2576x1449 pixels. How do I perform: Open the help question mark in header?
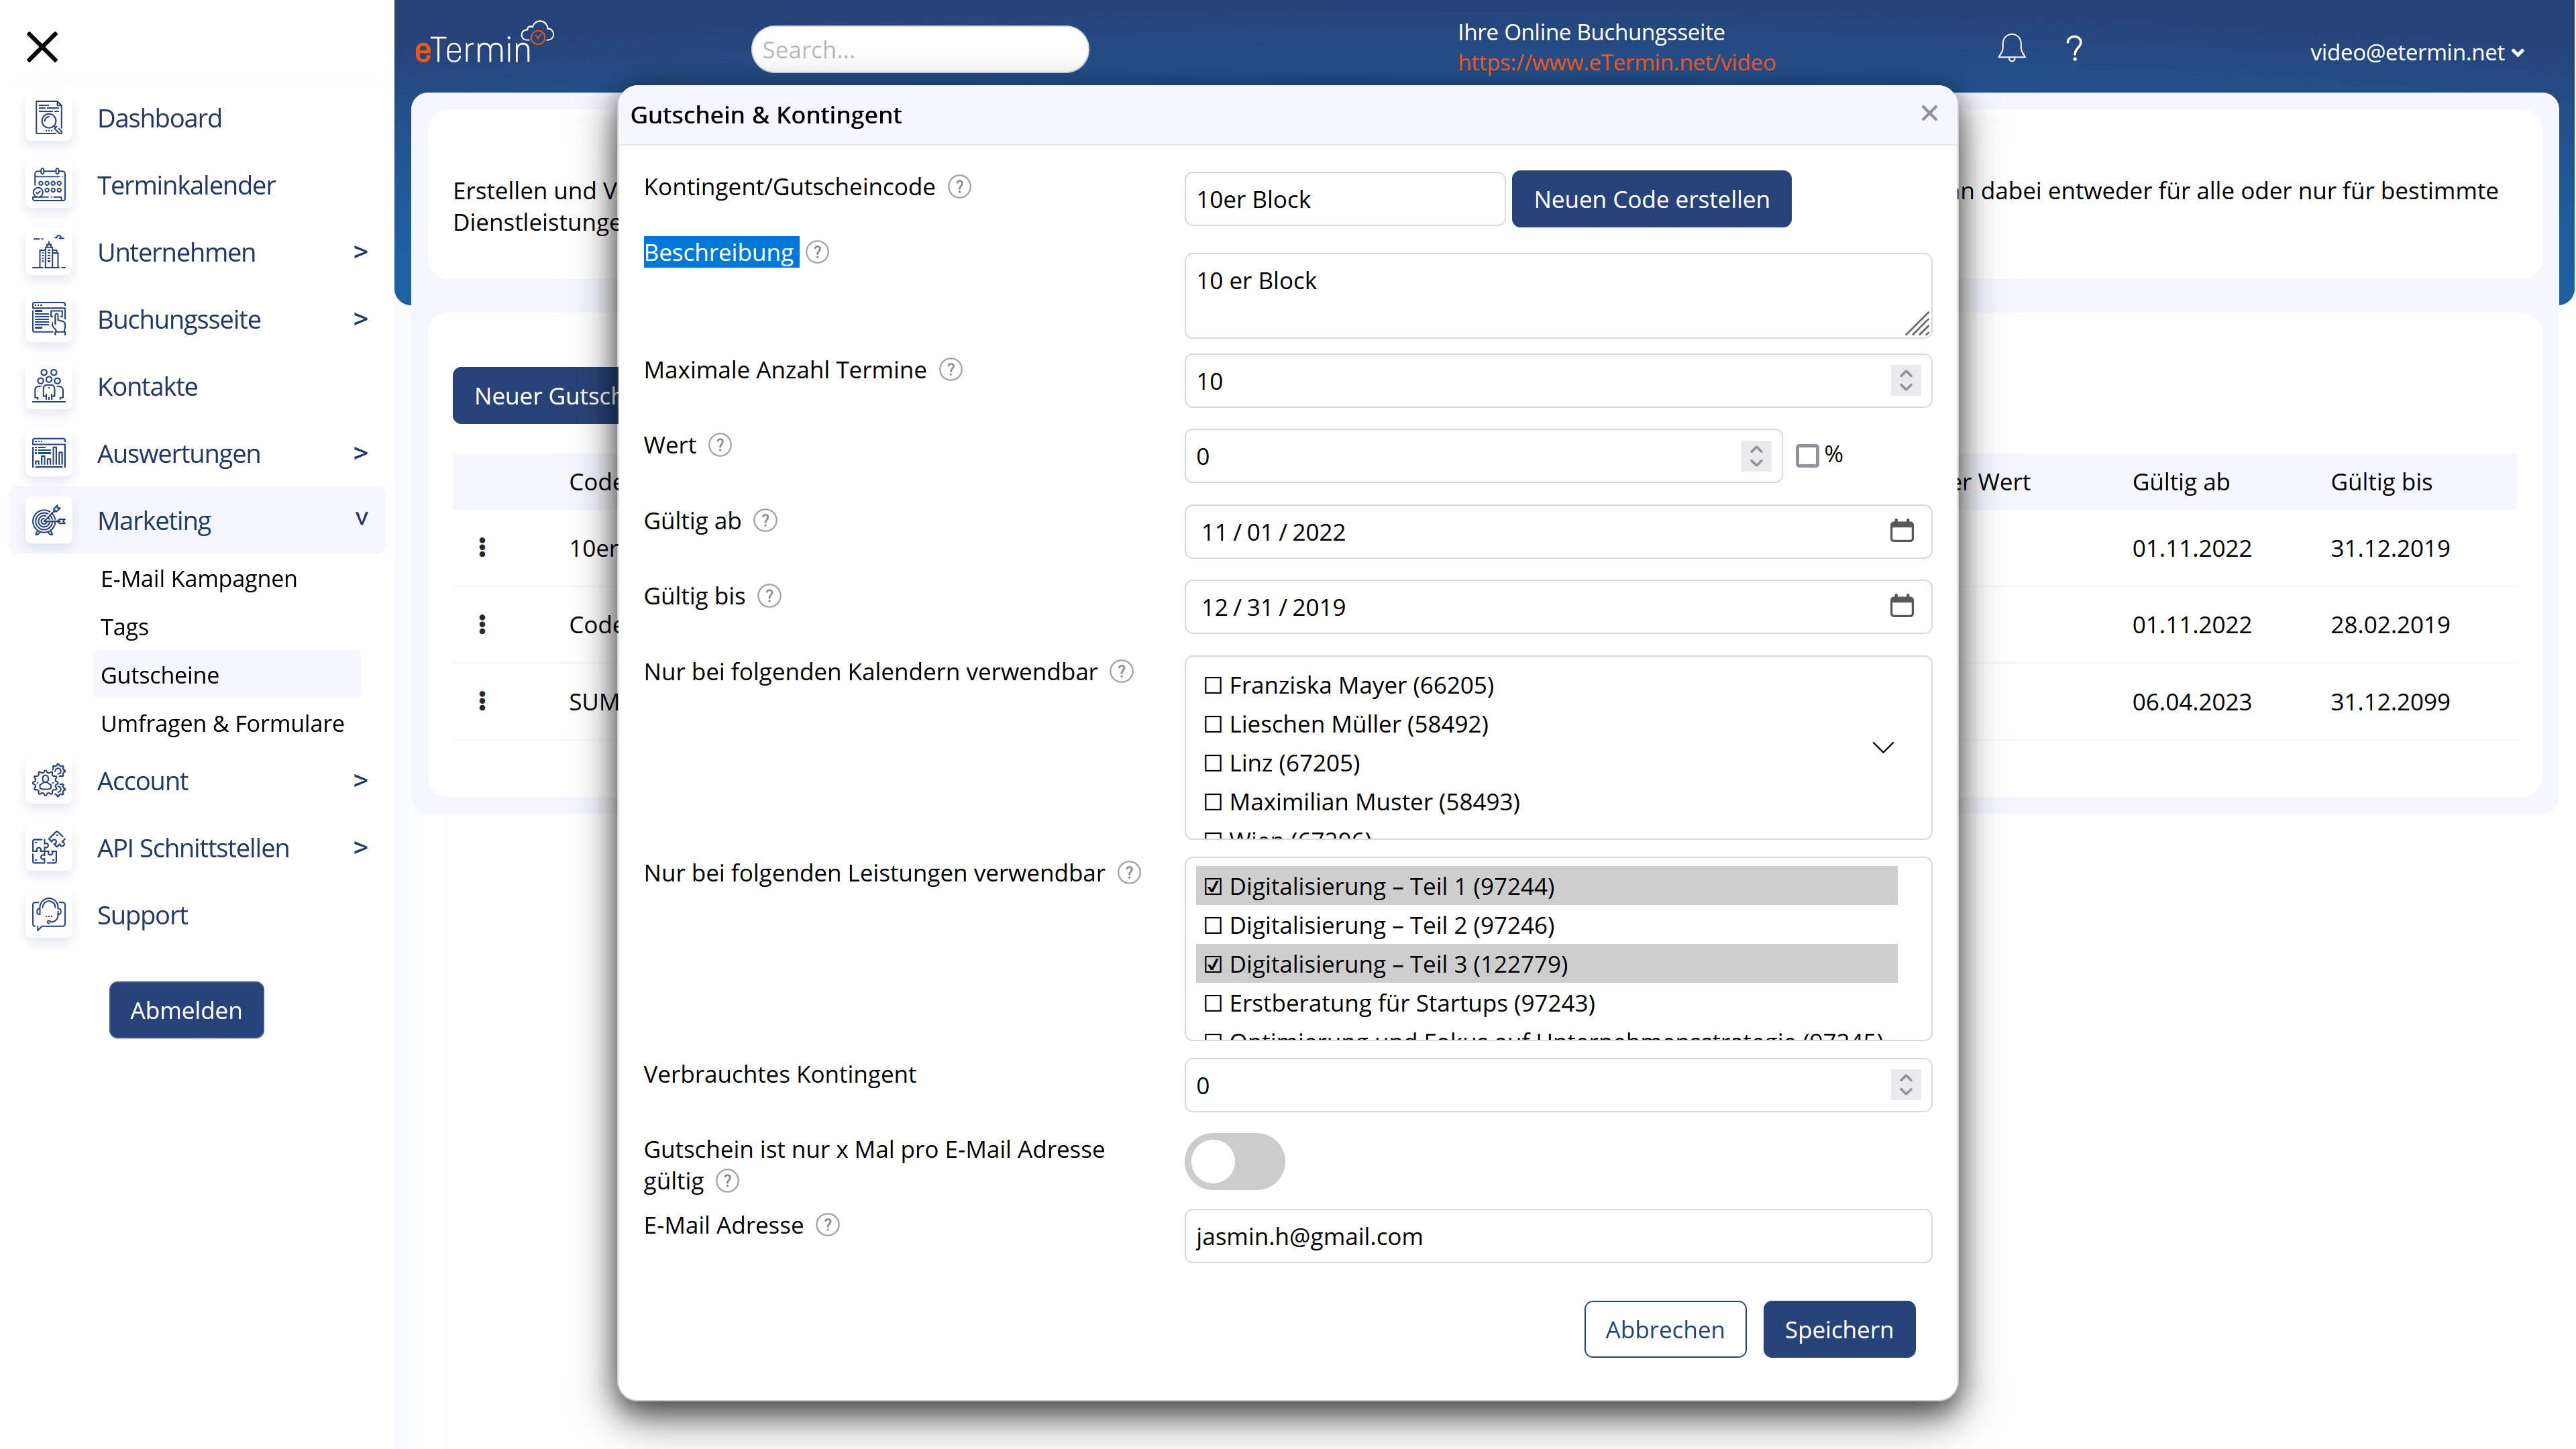(x=2074, y=48)
